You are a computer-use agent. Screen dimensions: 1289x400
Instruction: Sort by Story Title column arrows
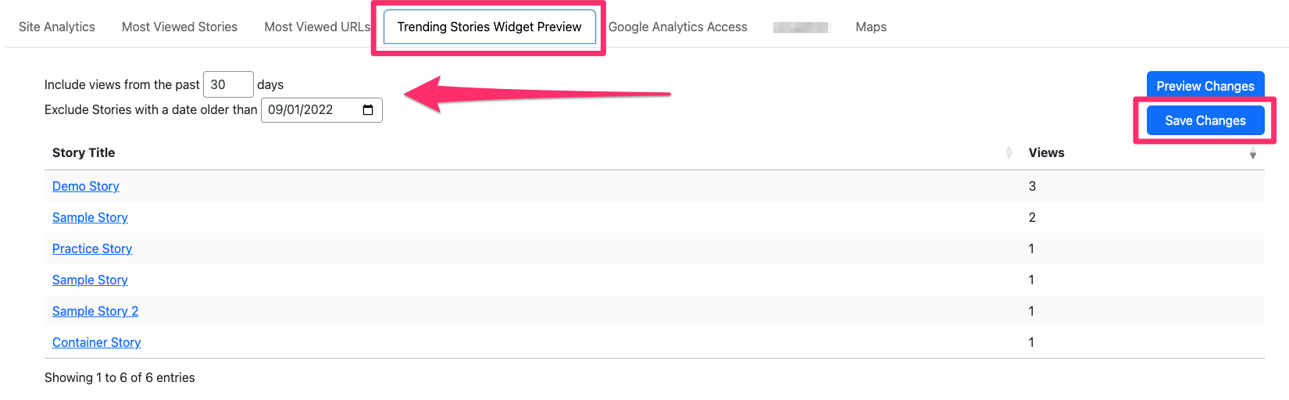(1009, 152)
